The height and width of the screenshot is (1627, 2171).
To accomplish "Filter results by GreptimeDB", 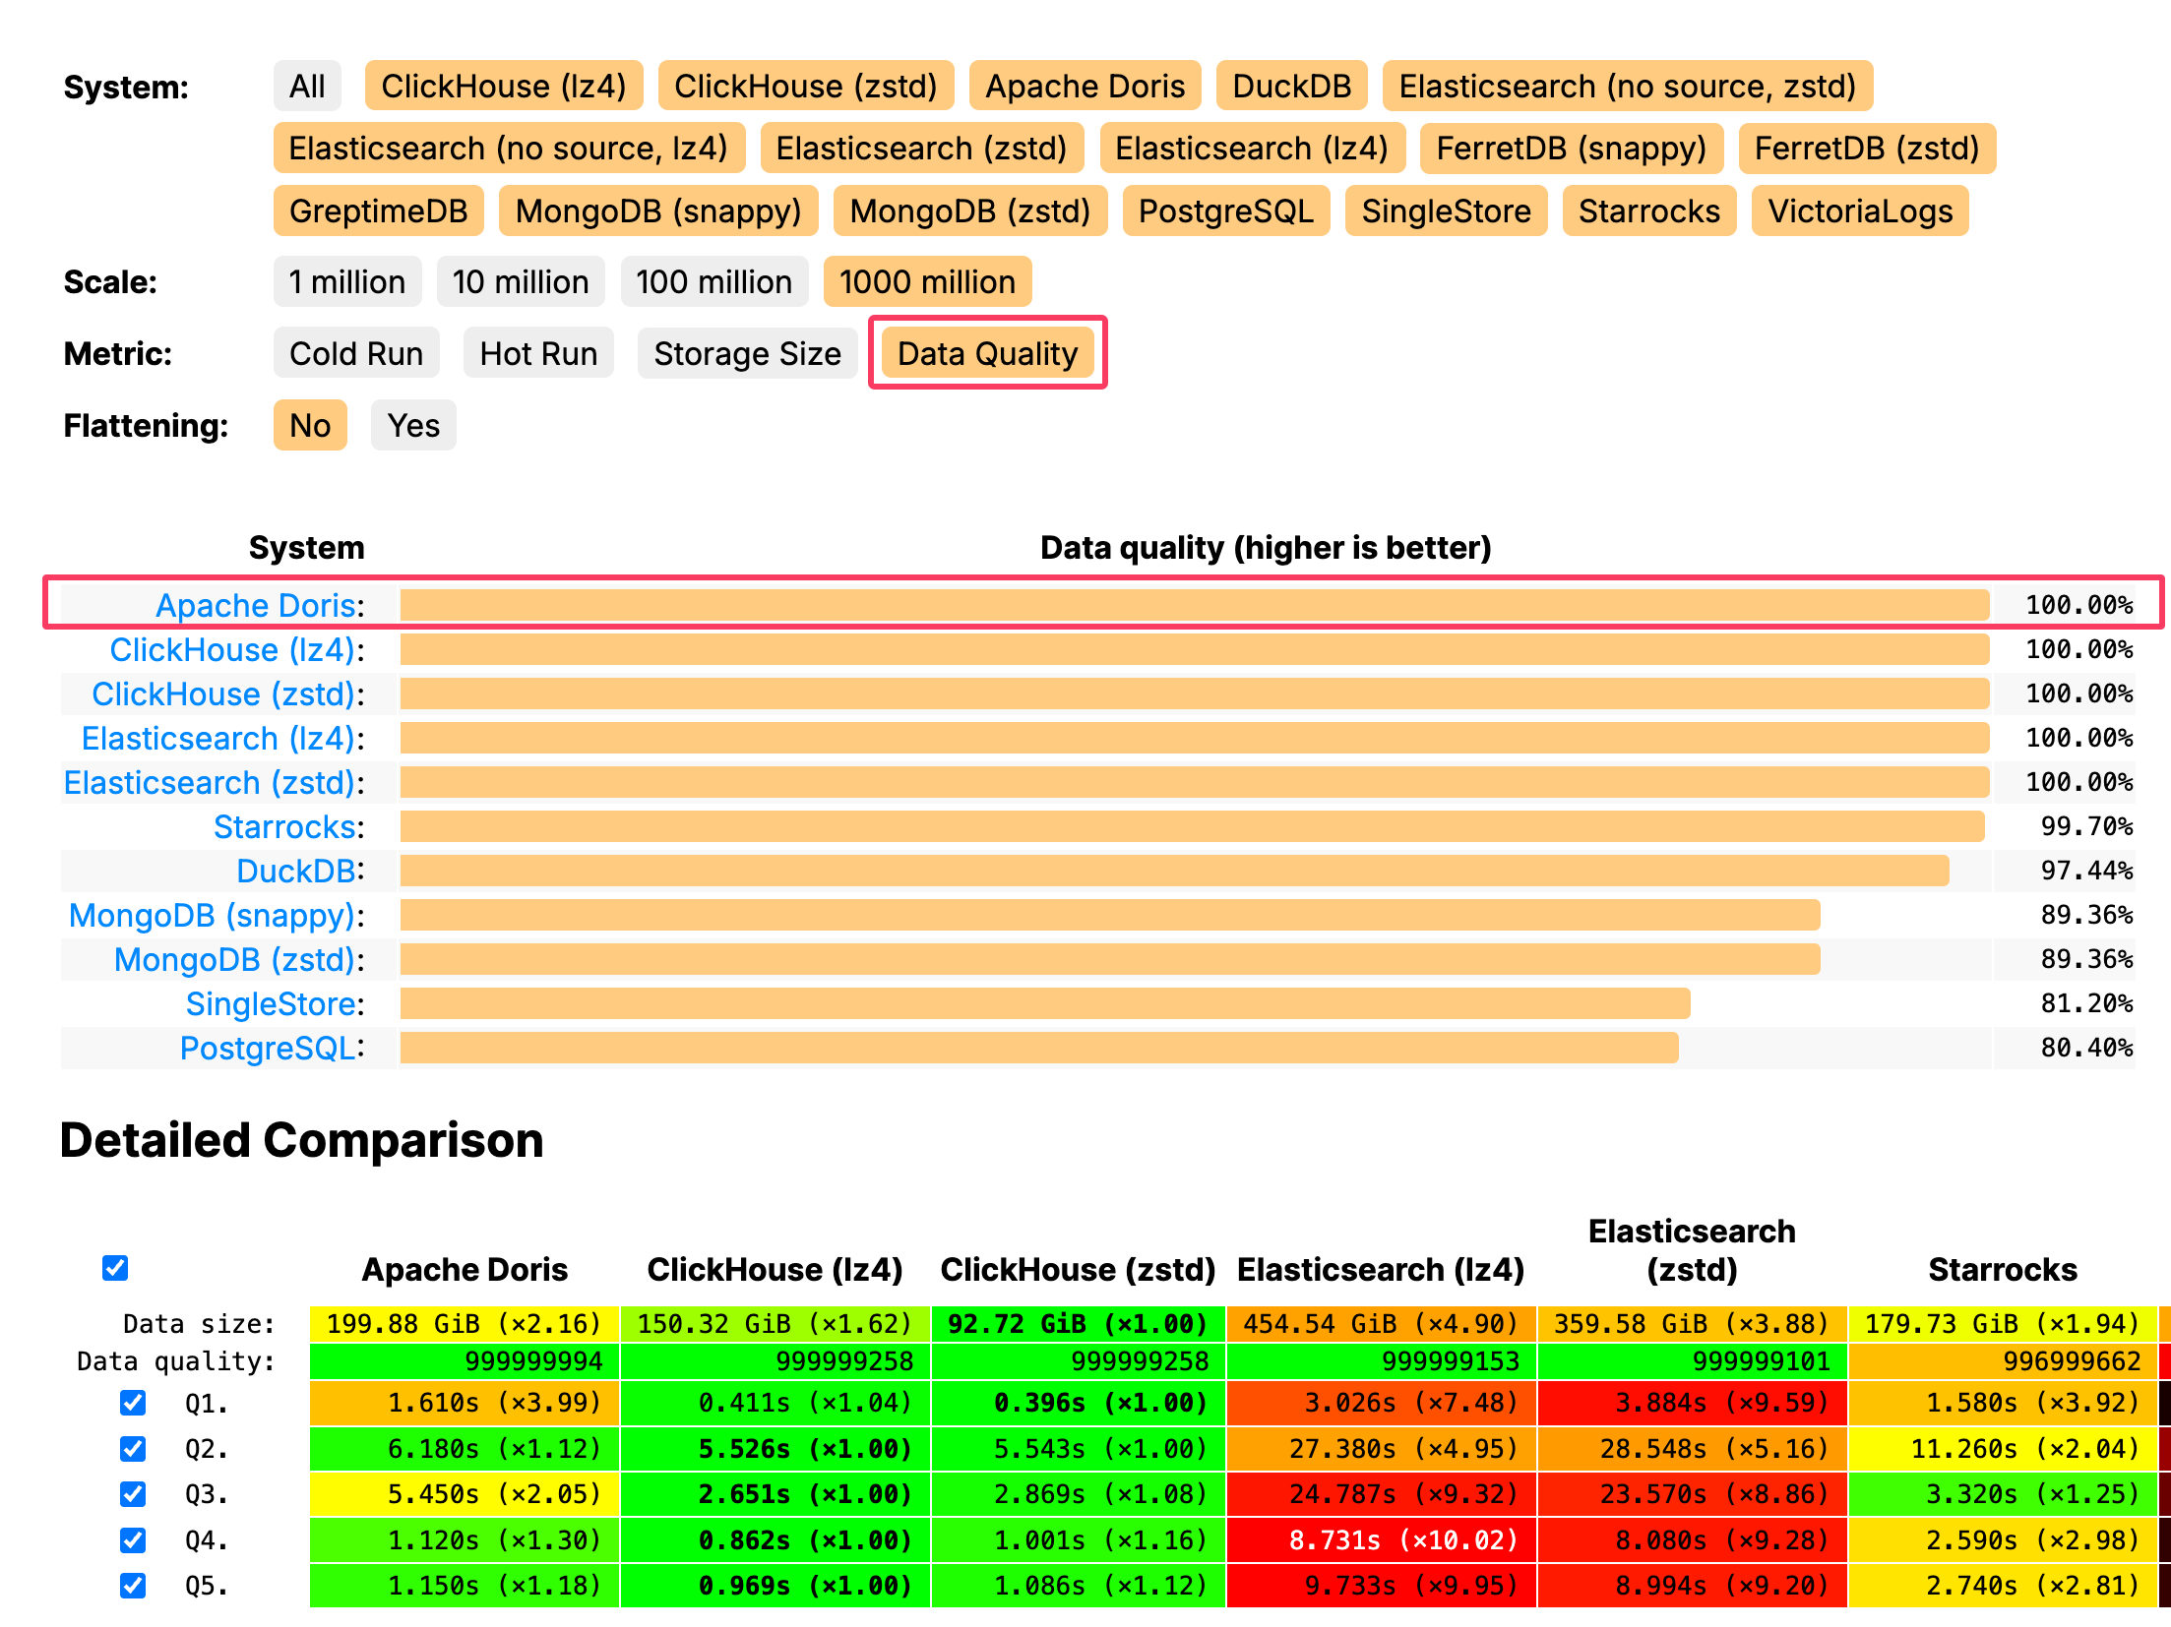I will pyautogui.click(x=379, y=211).
